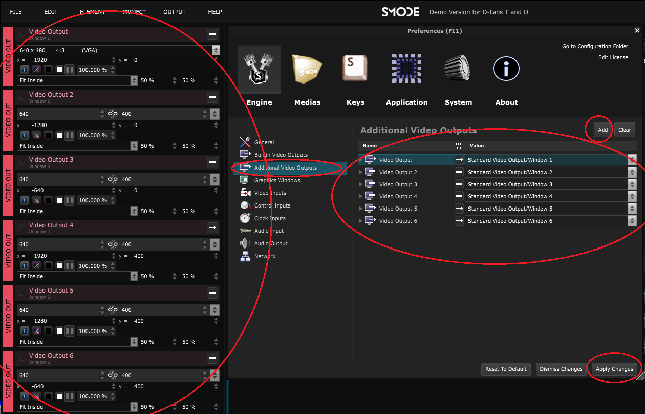The image size is (645, 414).
Task: Select Clock Inputs in sidebar
Action: point(263,218)
